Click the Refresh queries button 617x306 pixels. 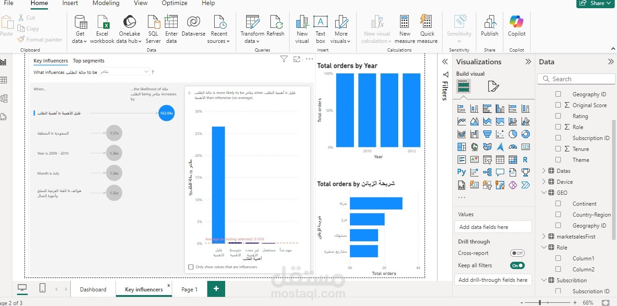[275, 26]
